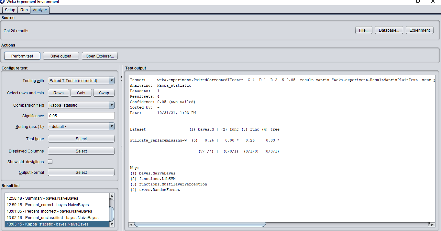Click test output scroll left arrow

tap(131, 224)
